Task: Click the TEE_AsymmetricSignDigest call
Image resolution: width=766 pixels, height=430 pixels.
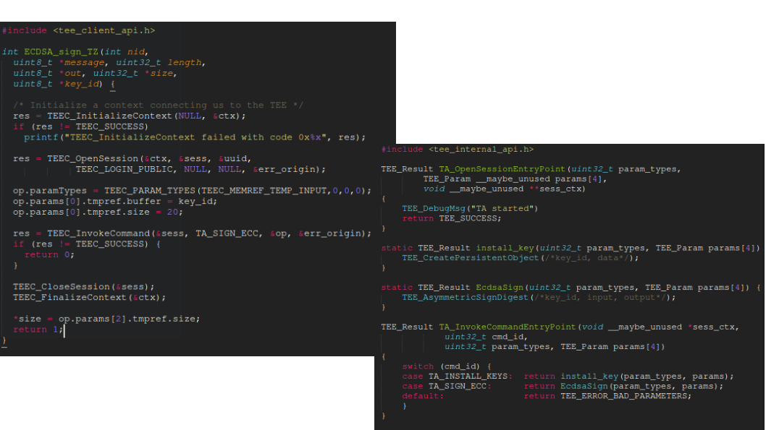Action: tap(468, 297)
